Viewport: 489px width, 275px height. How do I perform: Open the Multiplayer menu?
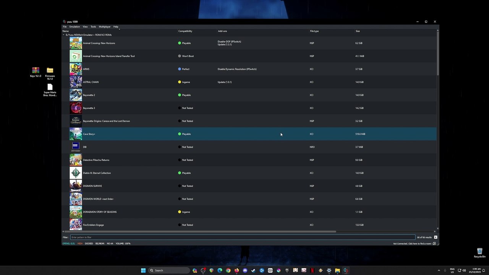(105, 27)
